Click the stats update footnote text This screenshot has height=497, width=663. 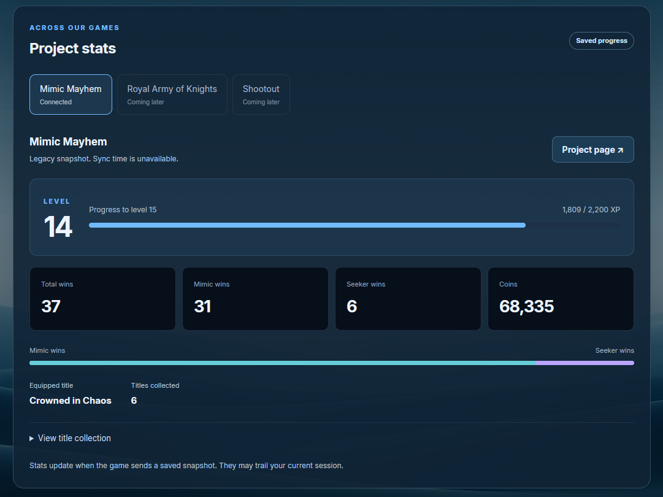(186, 466)
